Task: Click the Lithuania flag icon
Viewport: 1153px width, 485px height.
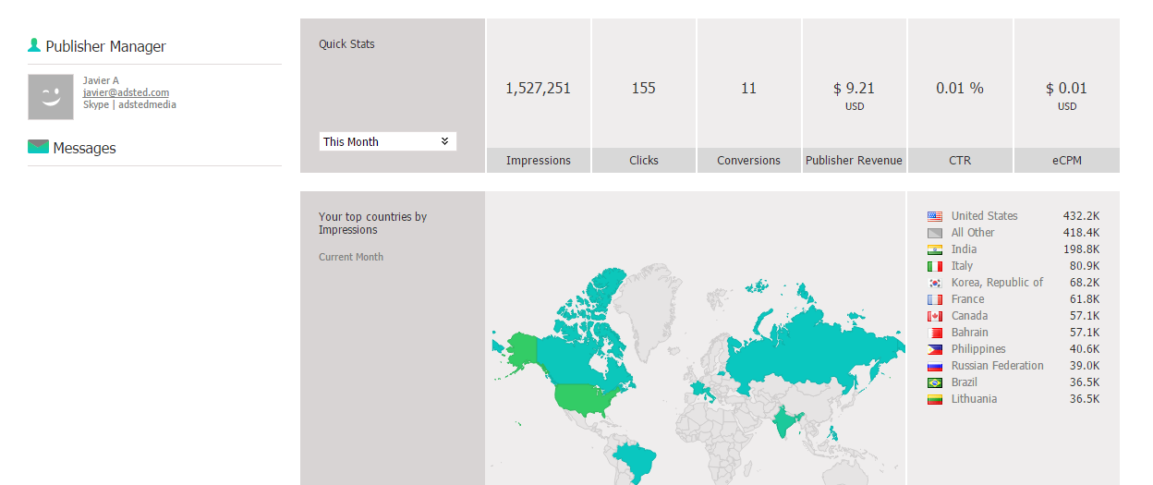Action: pyautogui.click(x=934, y=399)
